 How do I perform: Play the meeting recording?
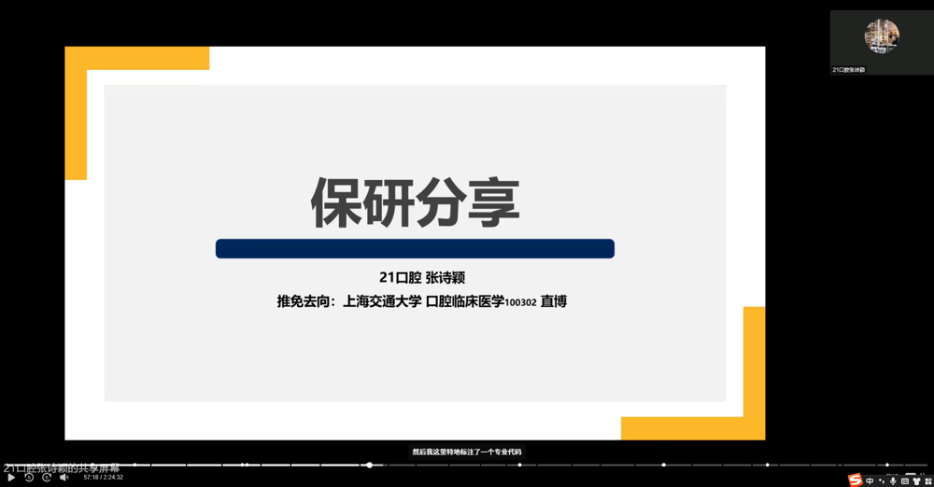click(x=10, y=478)
